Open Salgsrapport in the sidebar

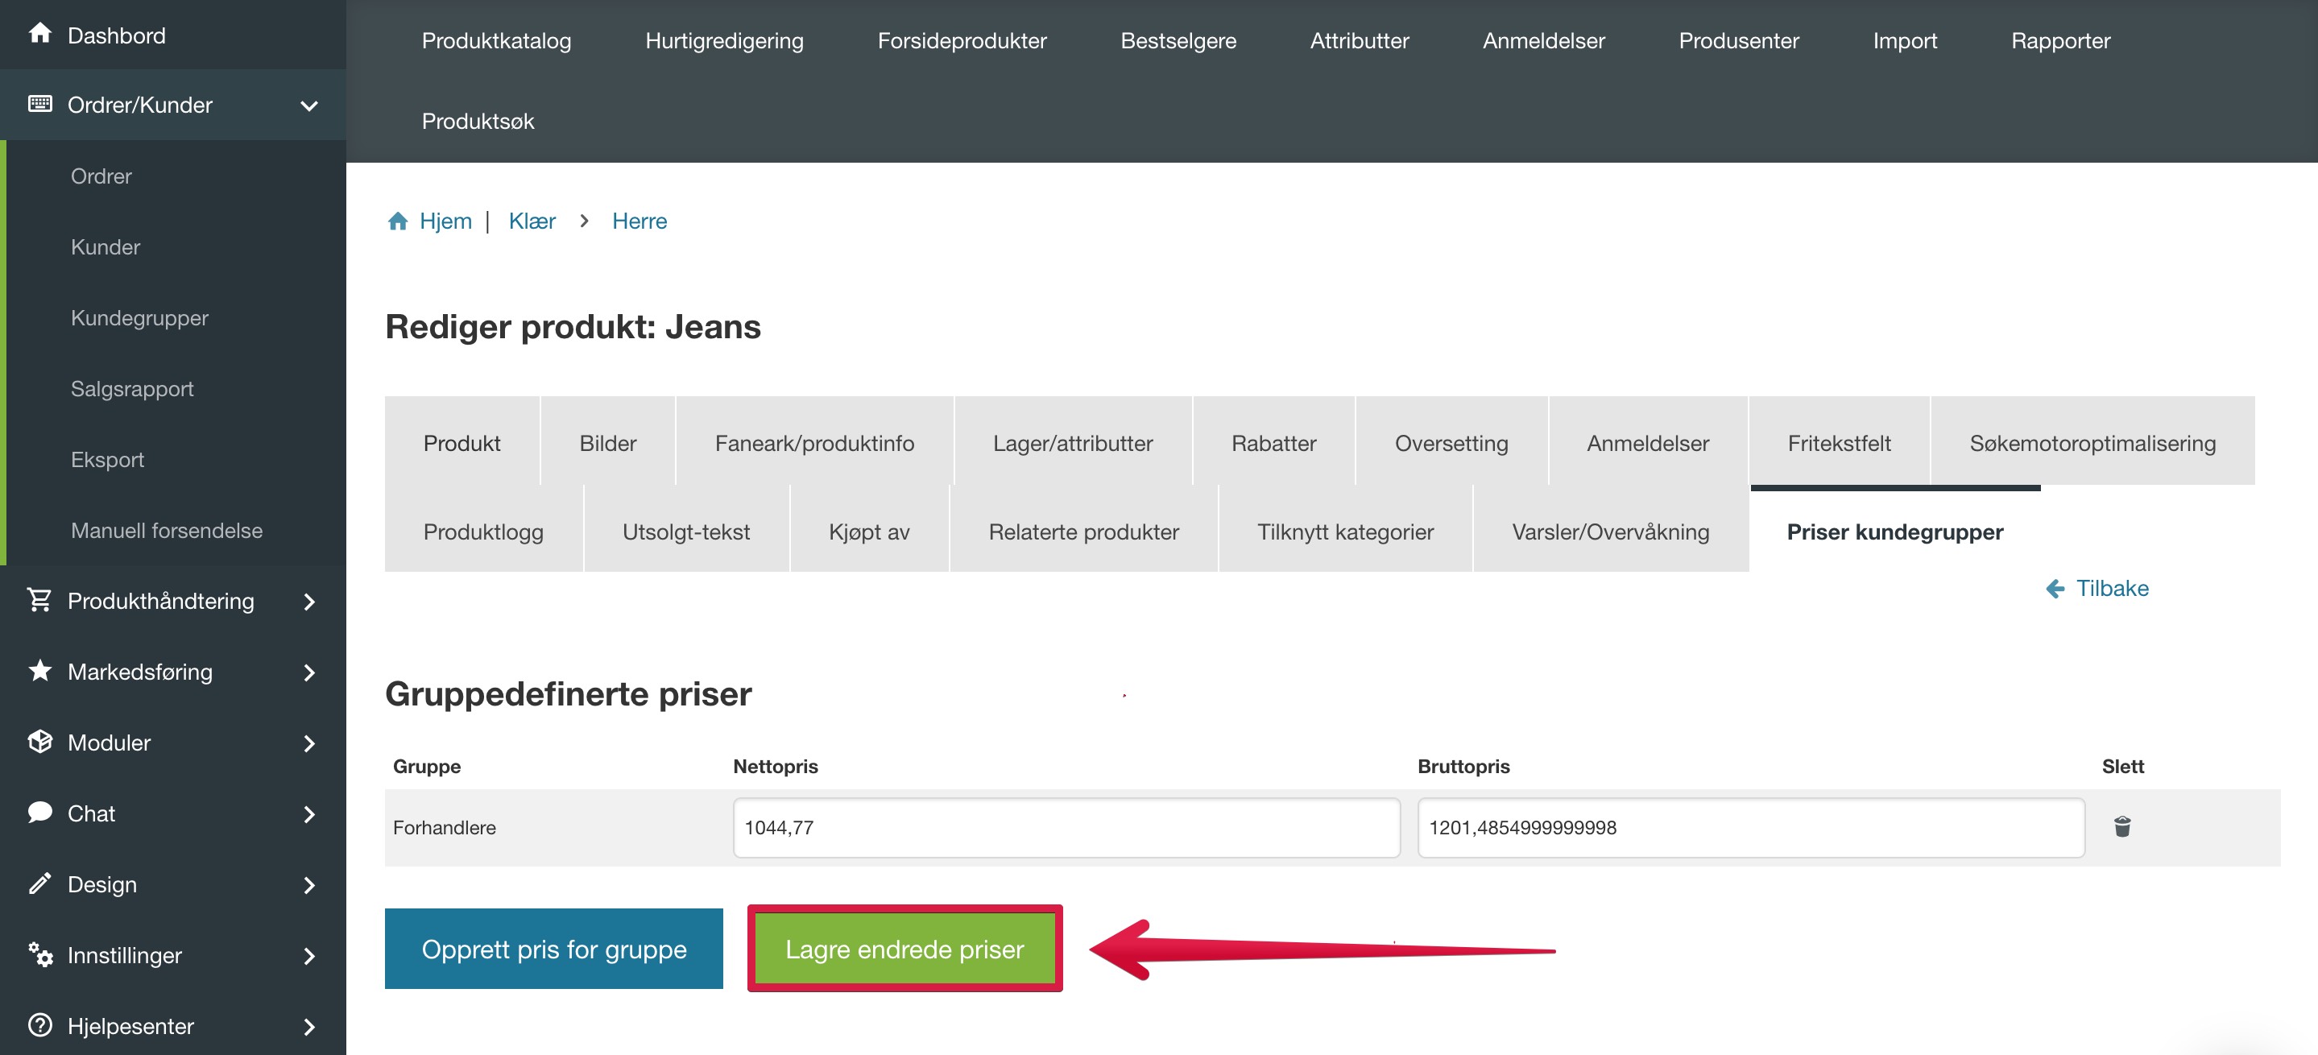[x=132, y=388]
